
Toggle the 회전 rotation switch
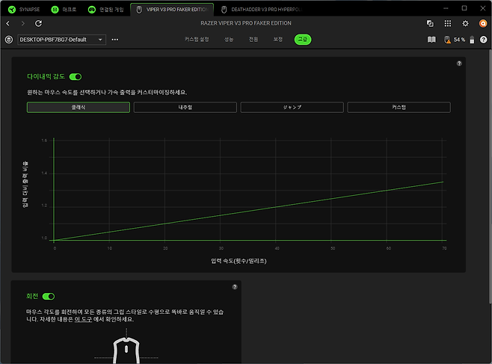click(49, 297)
